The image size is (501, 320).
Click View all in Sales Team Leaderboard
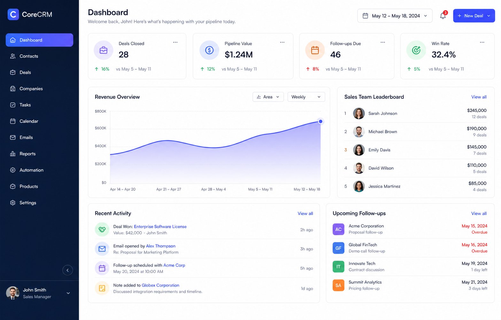tap(479, 97)
